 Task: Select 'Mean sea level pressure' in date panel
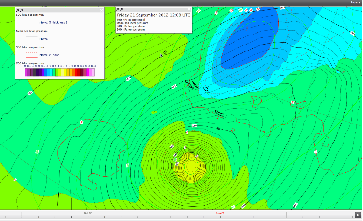pyautogui.click(x=132, y=23)
